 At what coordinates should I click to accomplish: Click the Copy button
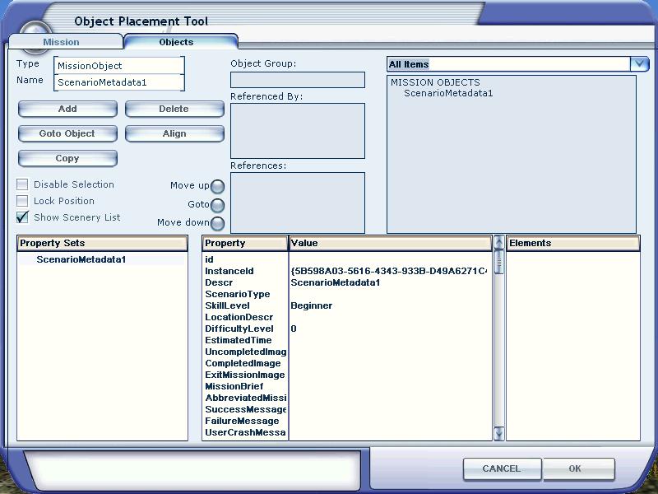tap(67, 158)
